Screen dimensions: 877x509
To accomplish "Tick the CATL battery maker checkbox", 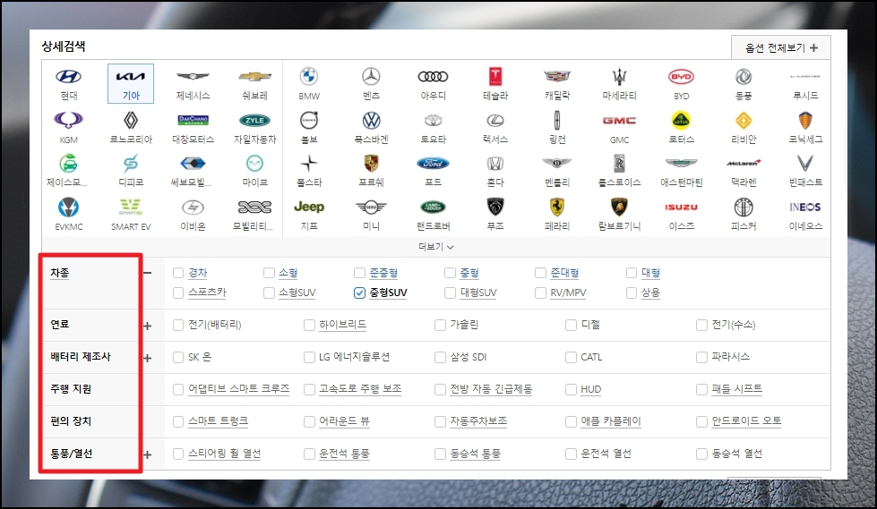I will [x=571, y=357].
